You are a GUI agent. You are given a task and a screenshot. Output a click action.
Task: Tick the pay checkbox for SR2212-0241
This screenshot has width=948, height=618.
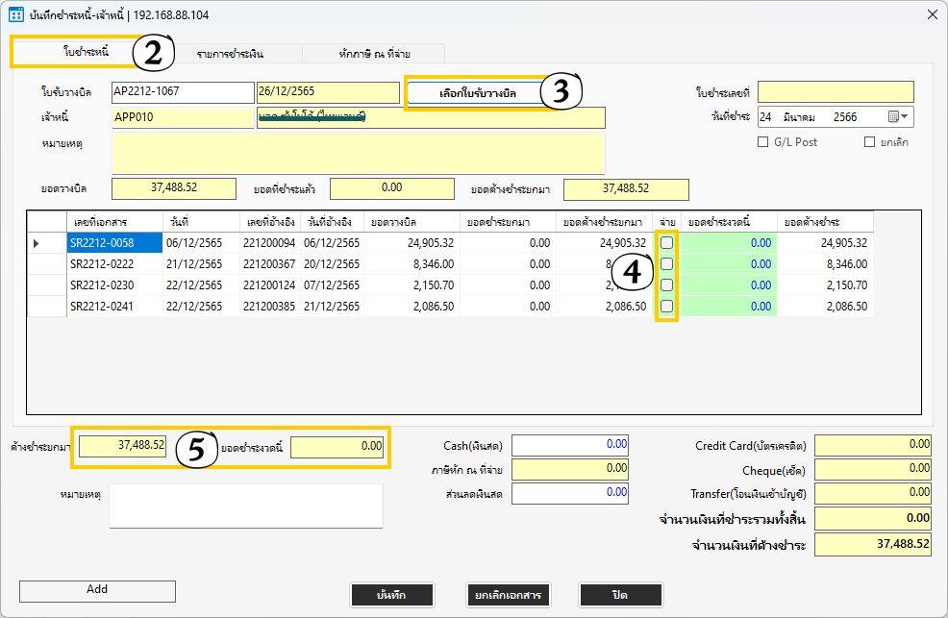(666, 307)
